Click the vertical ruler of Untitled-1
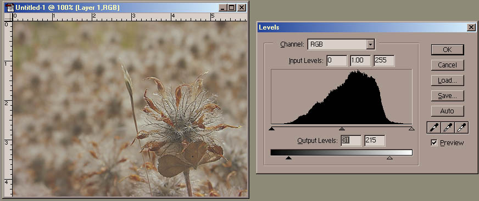Screen dimensions: 479x201 [8, 109]
